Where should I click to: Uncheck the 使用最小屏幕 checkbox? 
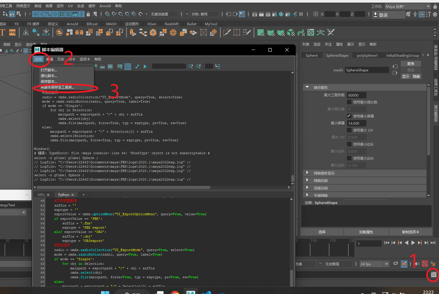tap(349, 116)
